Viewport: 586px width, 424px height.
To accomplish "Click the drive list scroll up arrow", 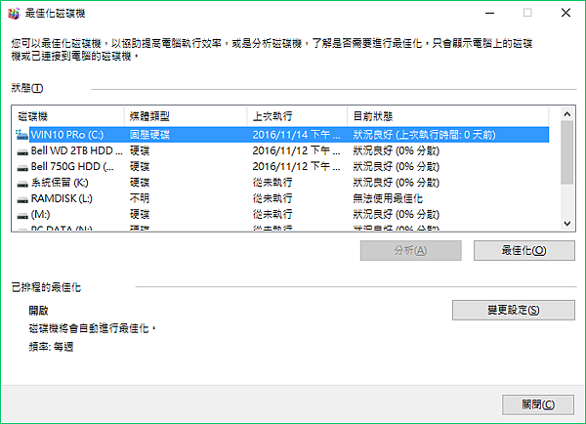I will click(567, 114).
